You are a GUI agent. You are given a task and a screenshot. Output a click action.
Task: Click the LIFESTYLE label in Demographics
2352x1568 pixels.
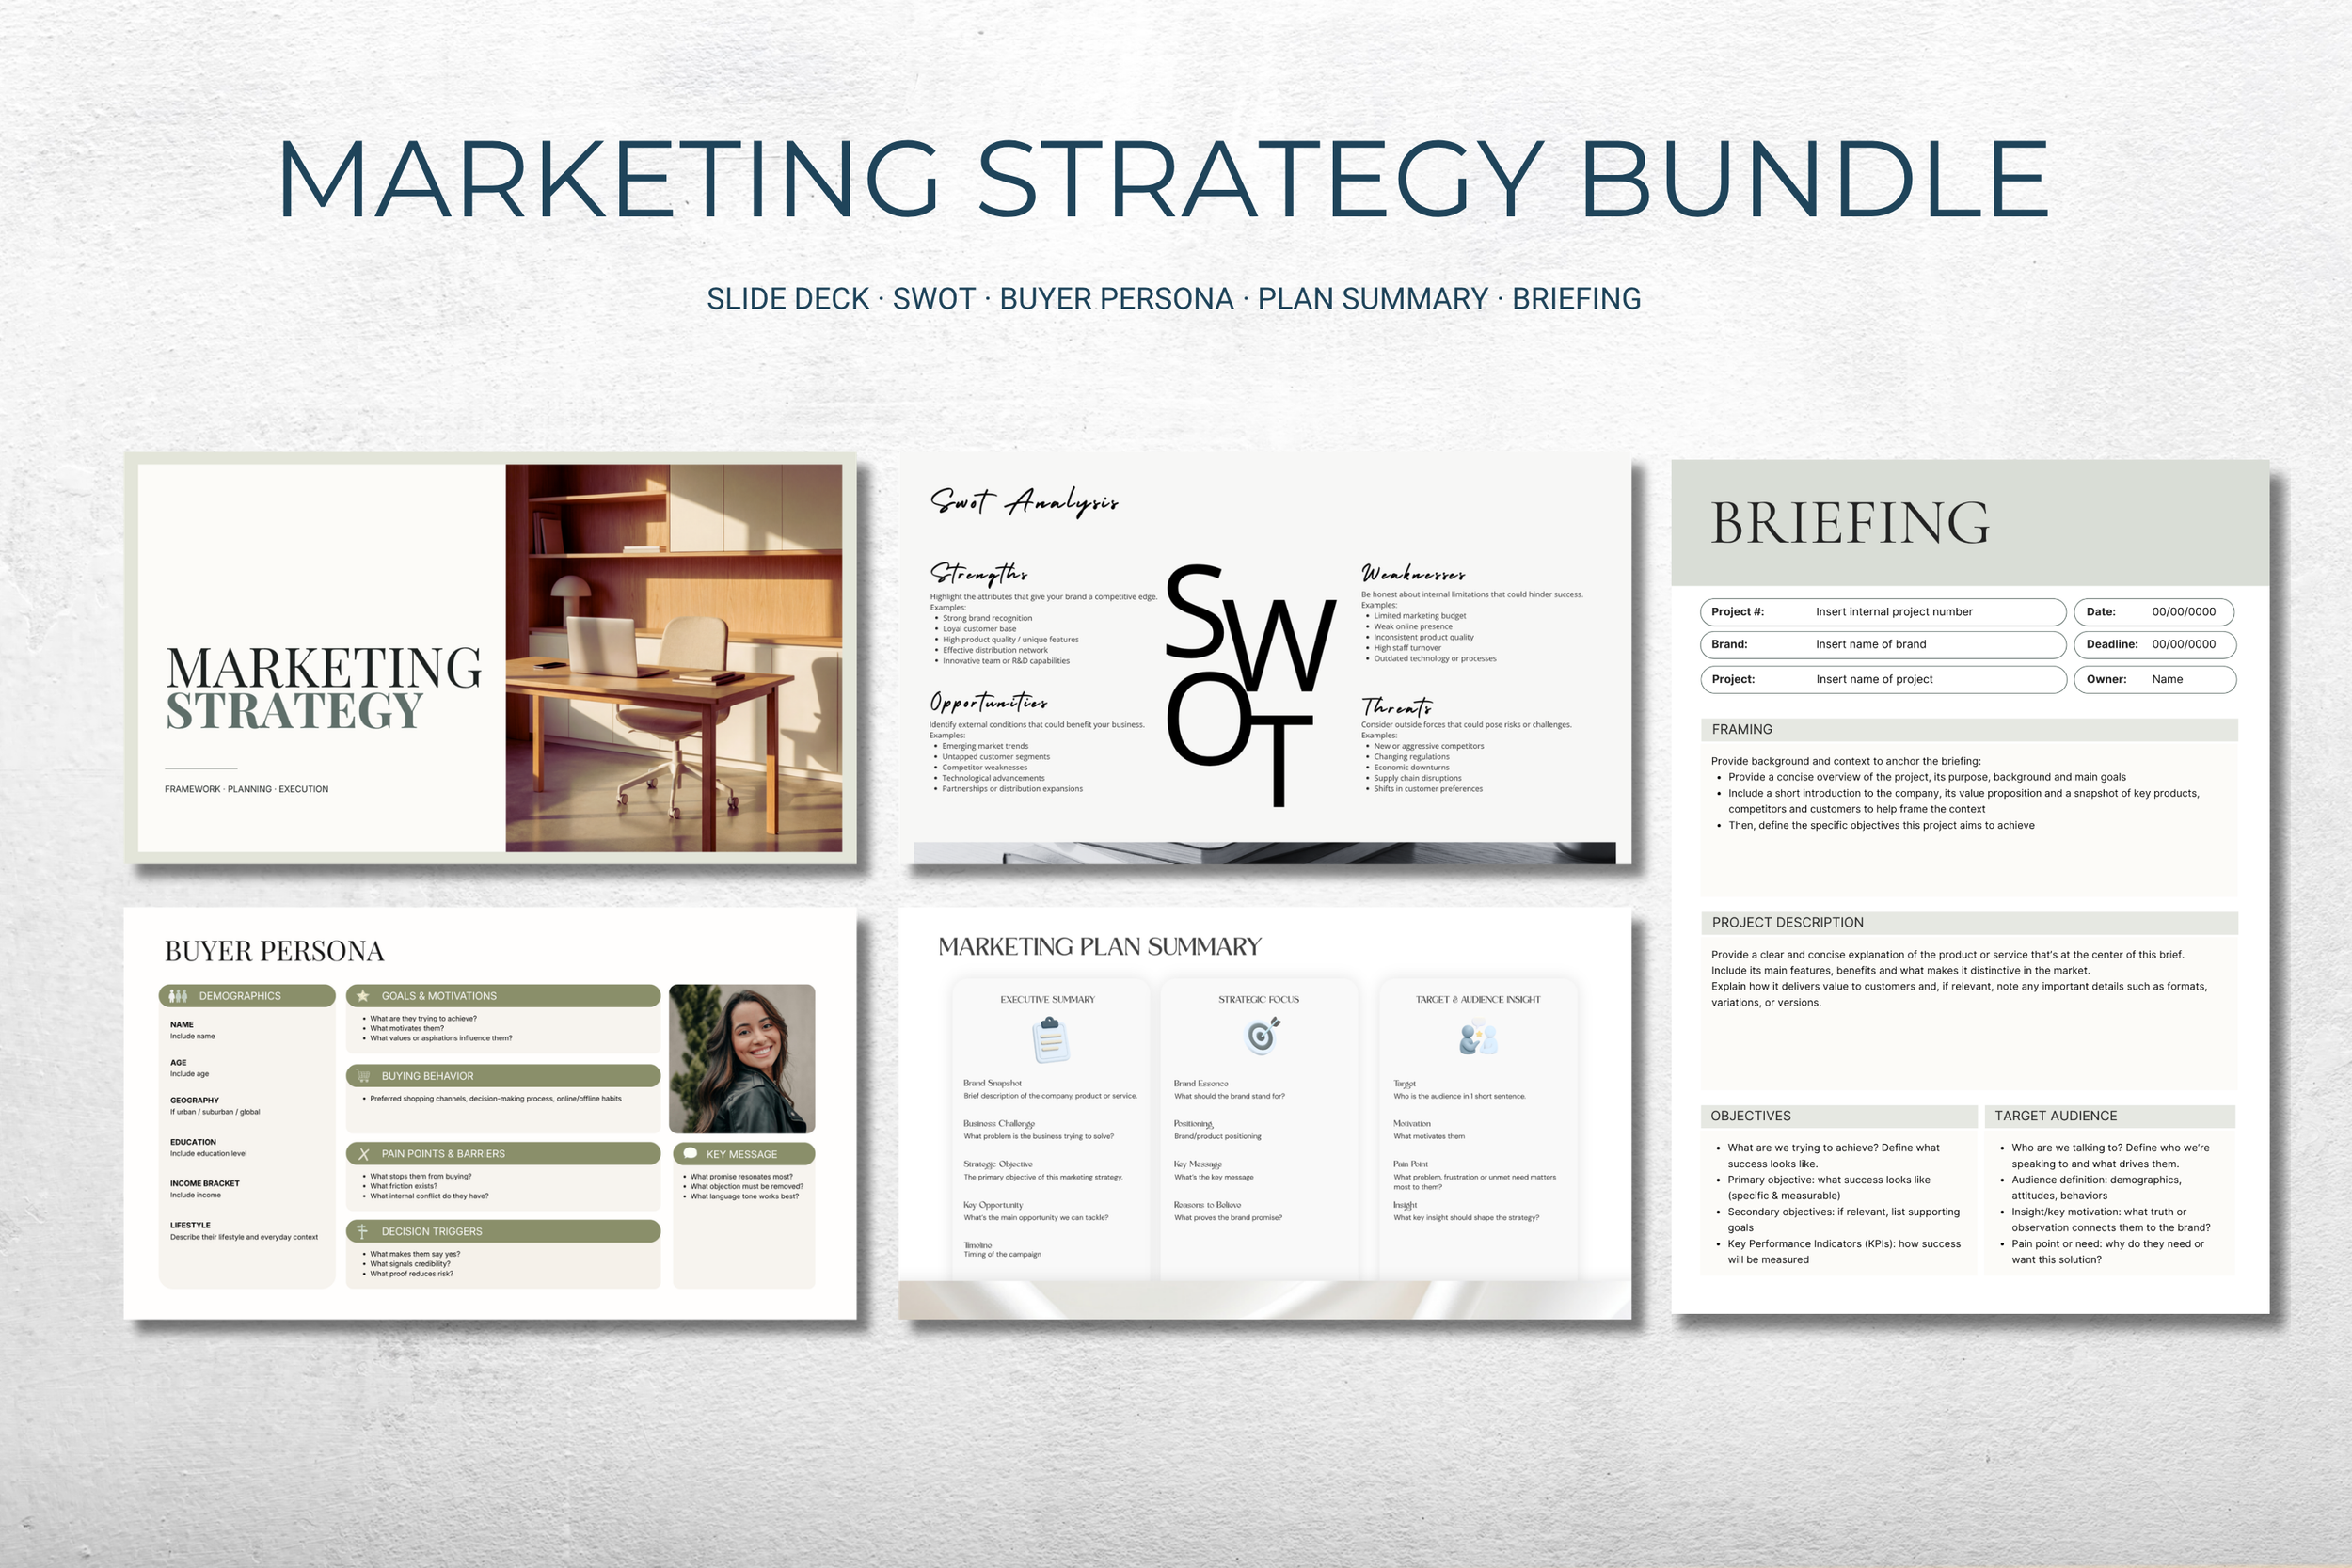point(190,1225)
